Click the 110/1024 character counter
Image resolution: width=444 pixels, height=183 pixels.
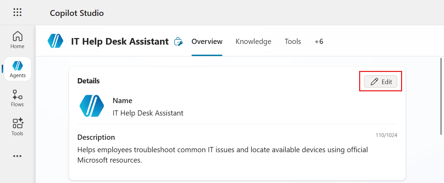coord(387,135)
